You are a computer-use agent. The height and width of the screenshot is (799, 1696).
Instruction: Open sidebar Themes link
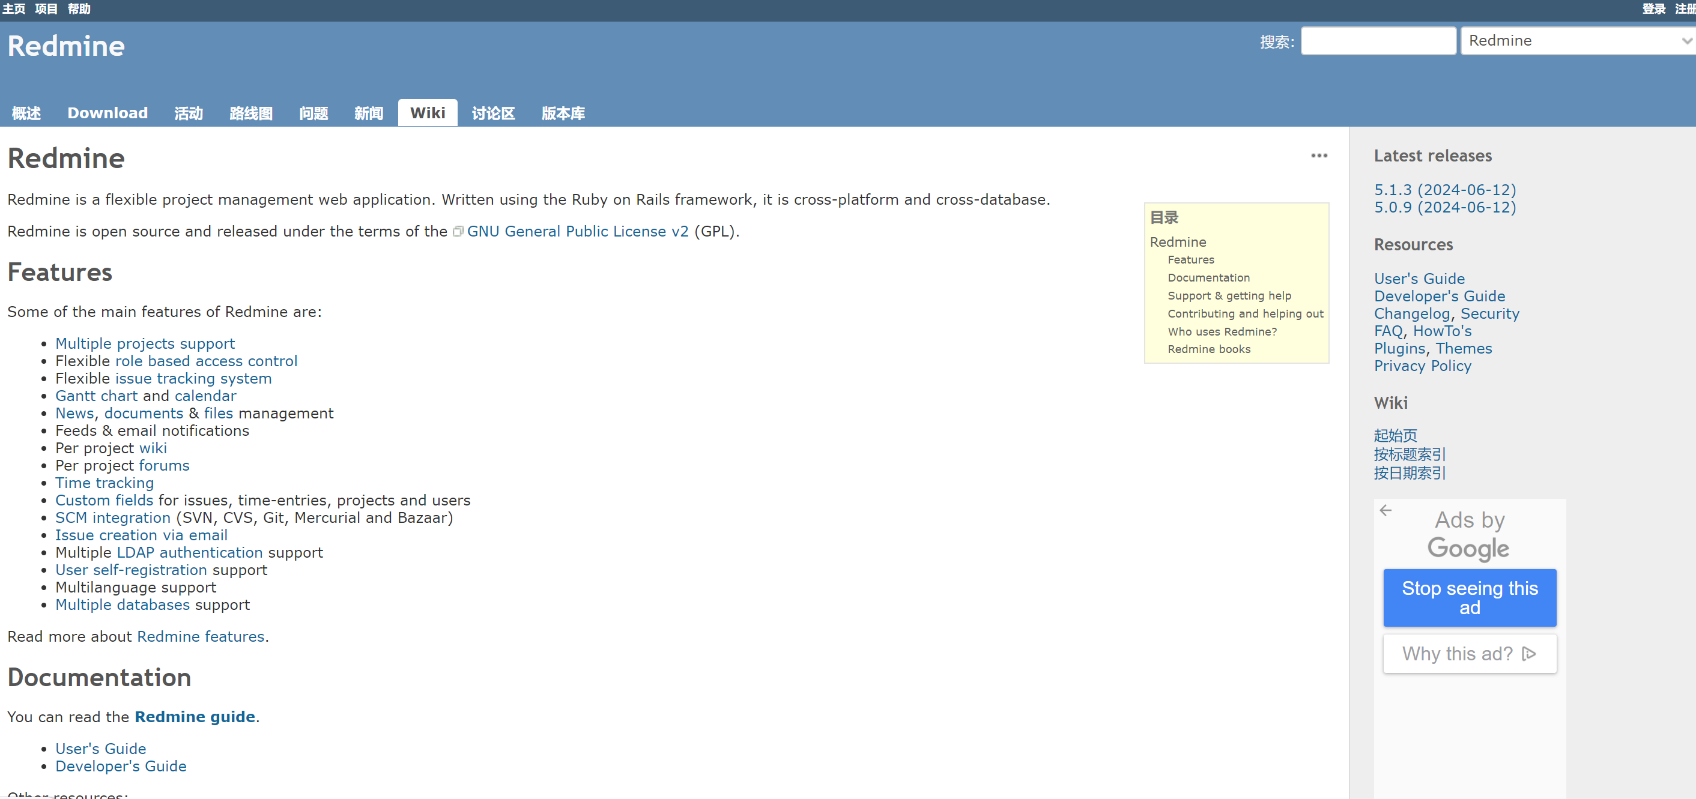[x=1464, y=349]
